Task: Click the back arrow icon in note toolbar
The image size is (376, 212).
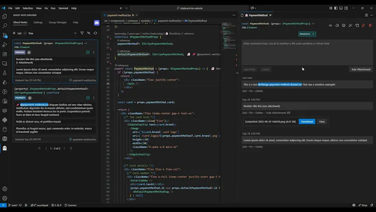Action: [x=330, y=25]
